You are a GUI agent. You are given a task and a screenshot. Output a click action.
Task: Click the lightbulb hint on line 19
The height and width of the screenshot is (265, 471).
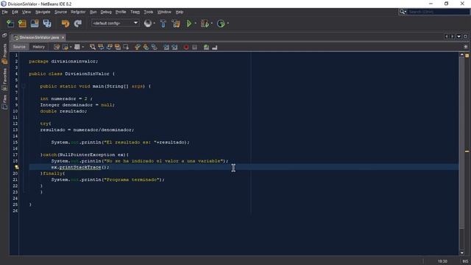click(x=16, y=167)
